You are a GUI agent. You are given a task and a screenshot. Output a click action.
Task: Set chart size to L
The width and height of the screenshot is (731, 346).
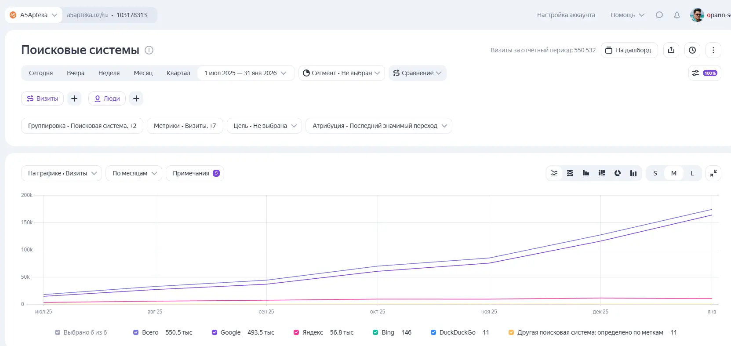[x=692, y=173]
